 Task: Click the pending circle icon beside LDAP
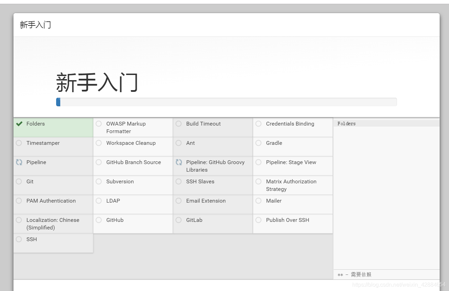(x=99, y=201)
